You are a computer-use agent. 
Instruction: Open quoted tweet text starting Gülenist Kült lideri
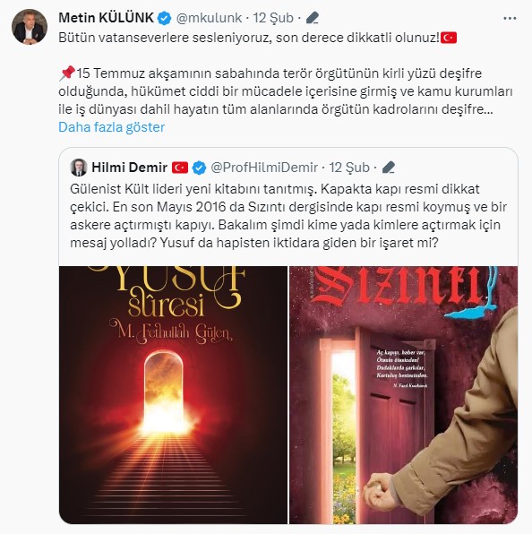tap(288, 216)
